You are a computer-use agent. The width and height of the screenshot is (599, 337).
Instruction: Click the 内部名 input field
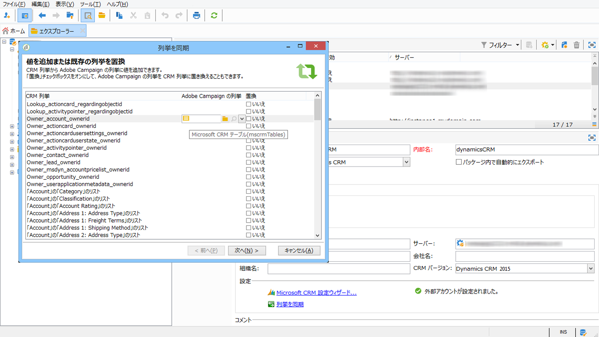527,149
